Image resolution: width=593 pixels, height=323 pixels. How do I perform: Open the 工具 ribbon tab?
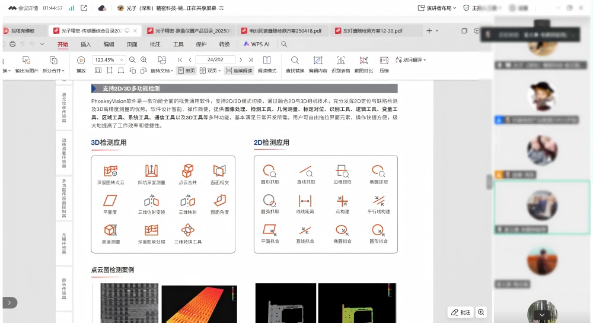coord(178,45)
